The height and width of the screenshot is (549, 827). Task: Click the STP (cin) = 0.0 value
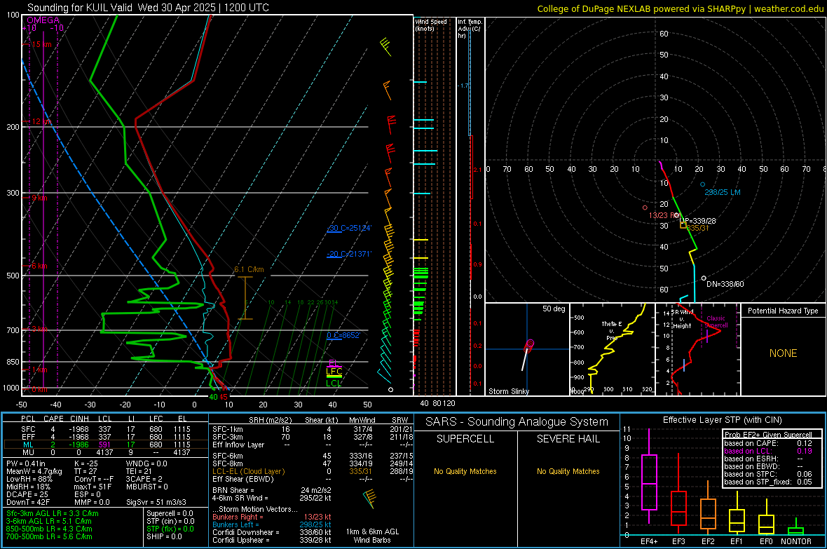click(x=170, y=521)
